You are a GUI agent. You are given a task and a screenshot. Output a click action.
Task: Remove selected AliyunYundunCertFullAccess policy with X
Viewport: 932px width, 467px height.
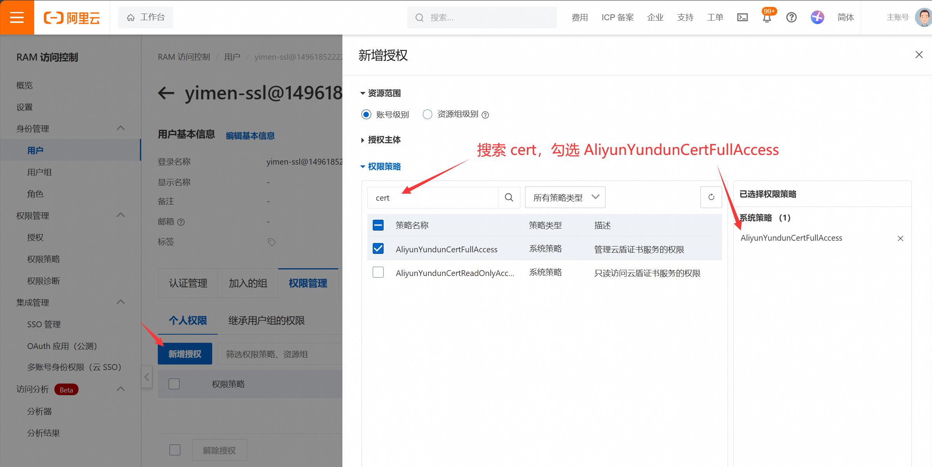coord(900,238)
